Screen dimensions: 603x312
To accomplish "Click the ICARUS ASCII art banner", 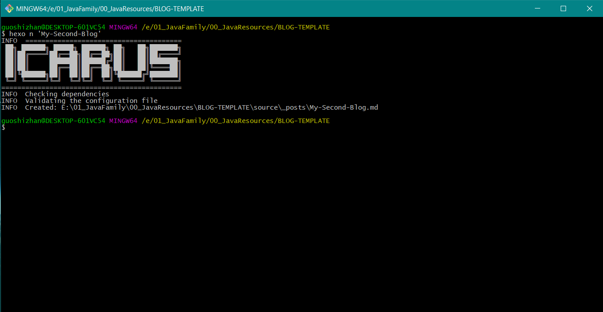I will pos(92,62).
